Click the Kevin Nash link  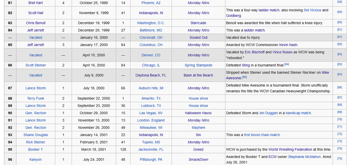[x=288, y=45]
